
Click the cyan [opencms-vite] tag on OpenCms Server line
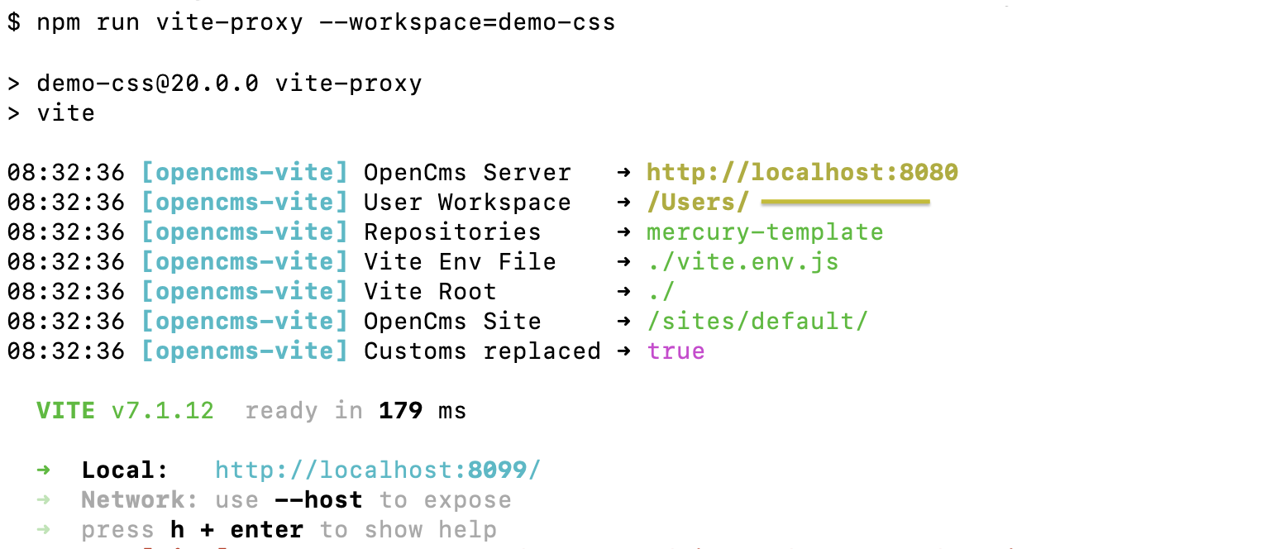244,172
